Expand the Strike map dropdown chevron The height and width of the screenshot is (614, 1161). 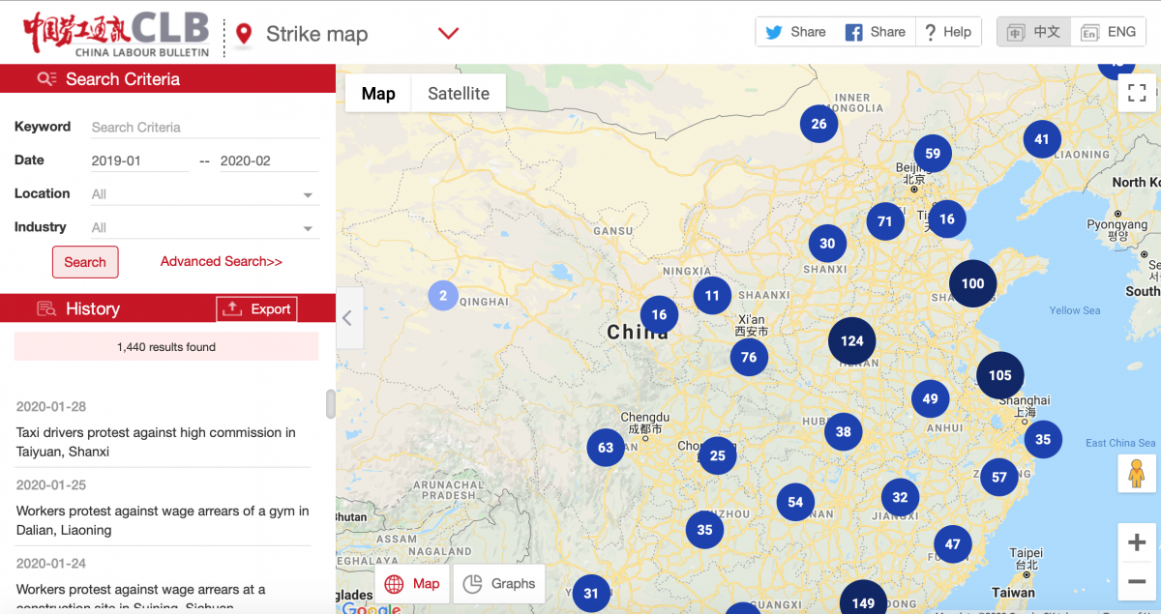point(448,34)
